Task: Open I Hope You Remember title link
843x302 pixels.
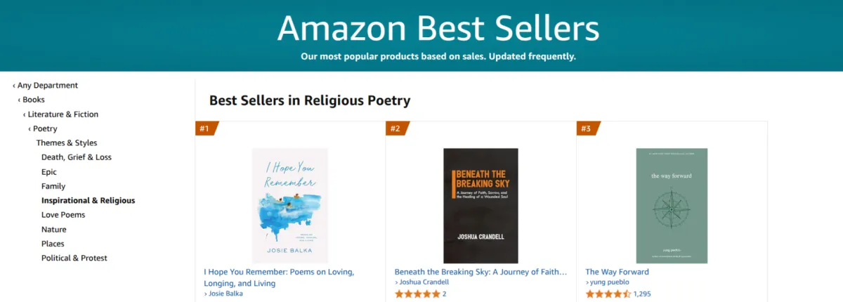Action: (279, 272)
